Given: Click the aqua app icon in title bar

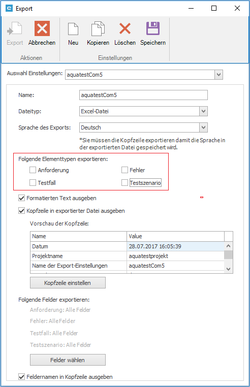Looking at the screenshot, I should pos(9,9).
